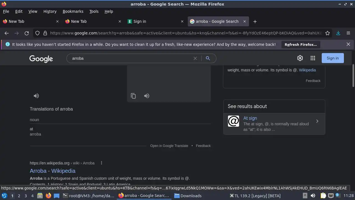The height and width of the screenshot is (200, 355).
Task: Click Feedback below the translation box
Action: pos(203,146)
